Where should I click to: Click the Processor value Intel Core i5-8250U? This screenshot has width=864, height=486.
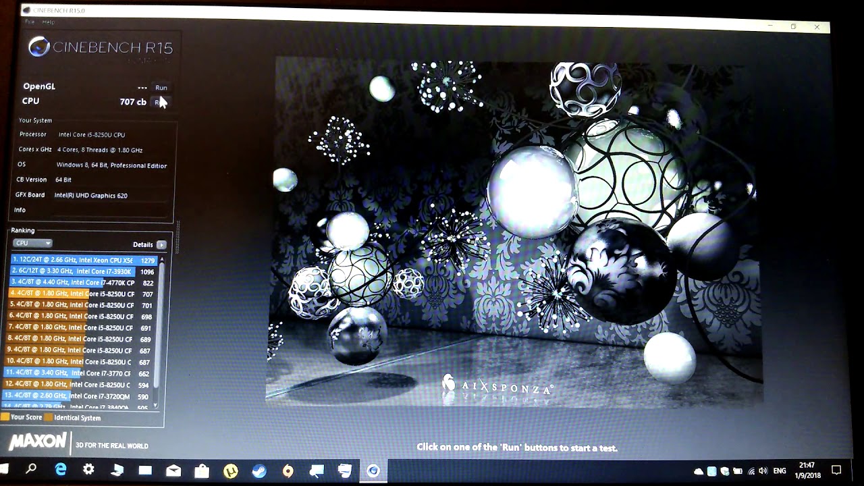[x=92, y=135]
